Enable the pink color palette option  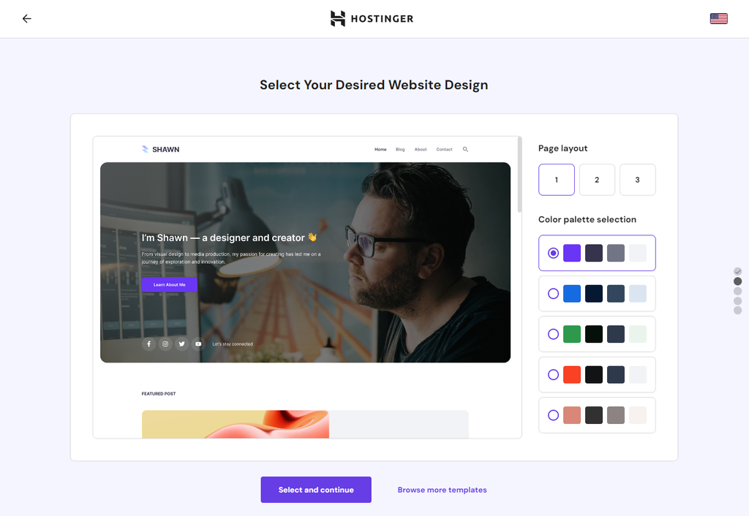click(x=554, y=415)
